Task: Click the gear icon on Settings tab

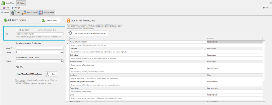Action: pos(2,13)
